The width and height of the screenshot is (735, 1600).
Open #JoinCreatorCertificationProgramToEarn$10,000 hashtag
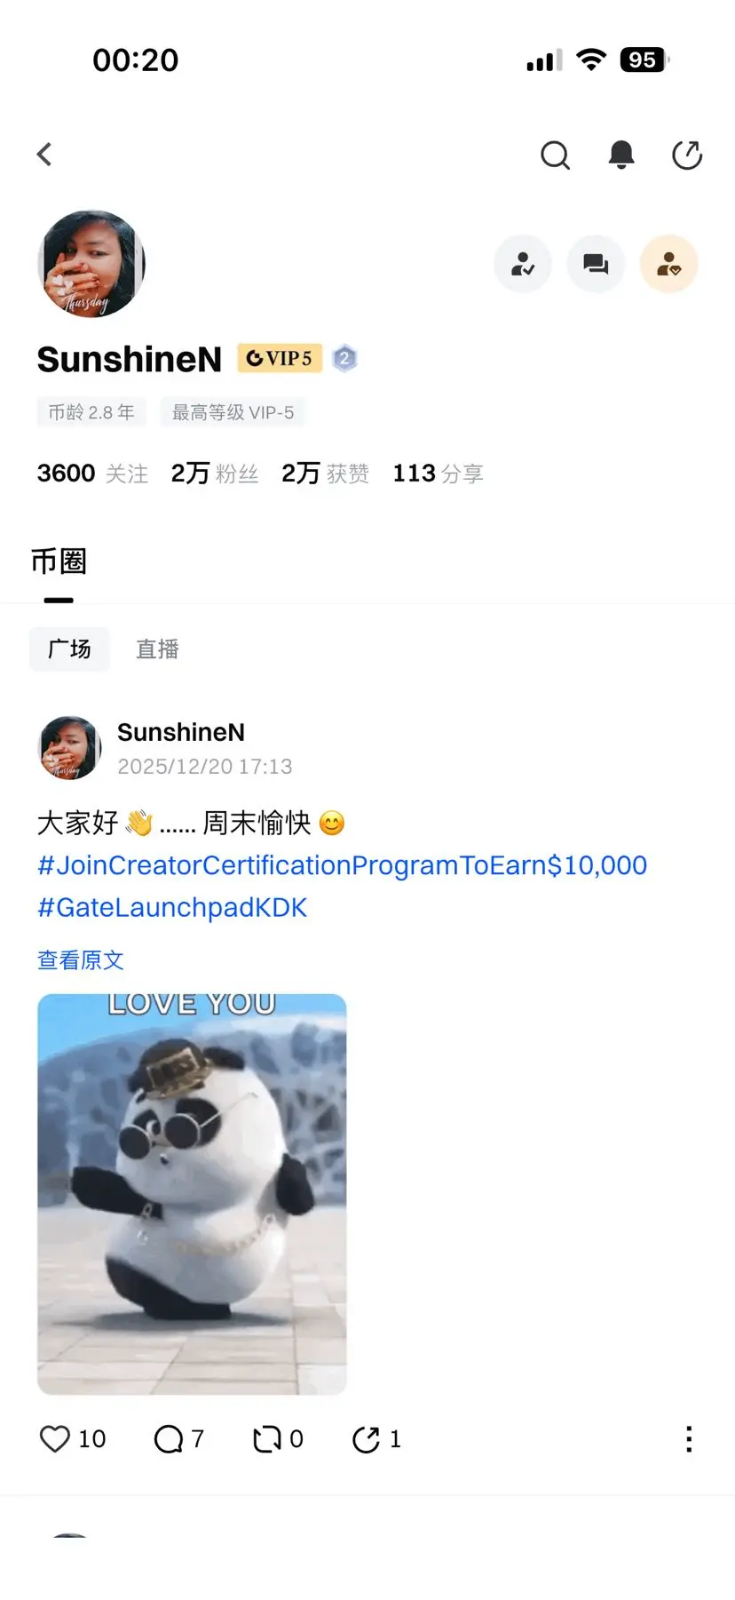click(x=343, y=865)
